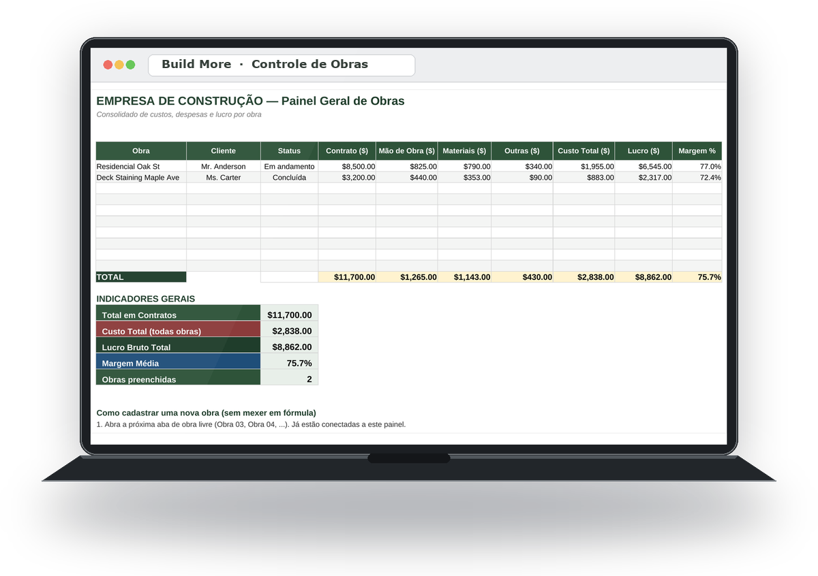The image size is (818, 576).
Task: Click the 72.4% margin cell
Action: pyautogui.click(x=697, y=177)
